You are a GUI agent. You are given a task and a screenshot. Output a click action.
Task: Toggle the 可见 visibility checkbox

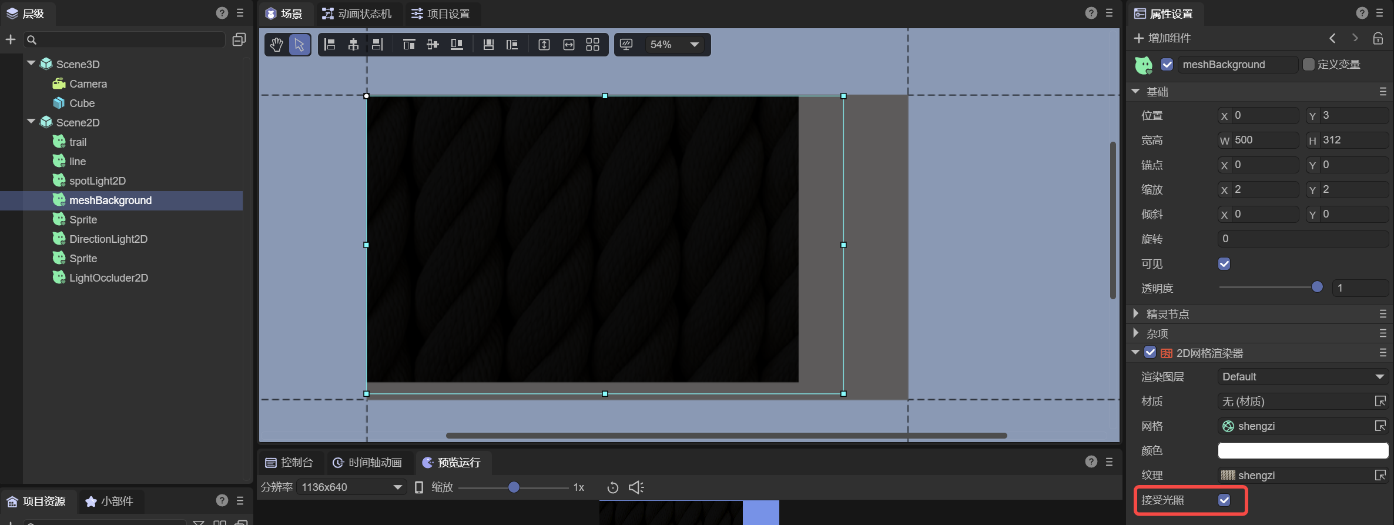1224,264
